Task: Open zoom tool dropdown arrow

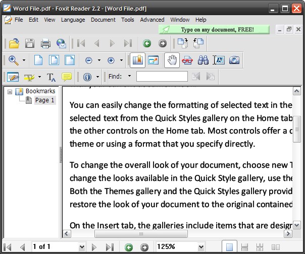Action: [24, 60]
